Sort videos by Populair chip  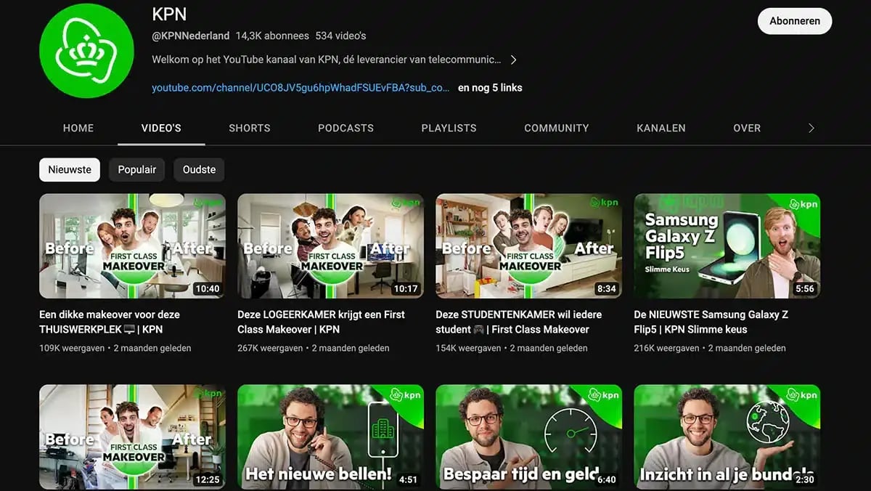point(137,170)
